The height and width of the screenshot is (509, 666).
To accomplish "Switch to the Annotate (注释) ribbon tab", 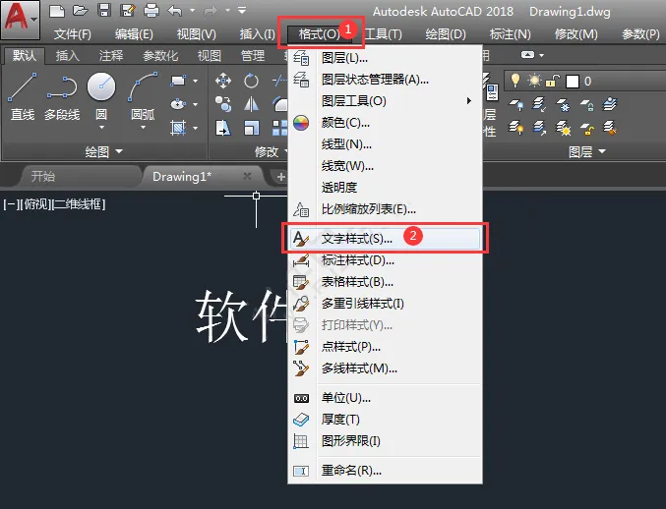I will pos(111,56).
